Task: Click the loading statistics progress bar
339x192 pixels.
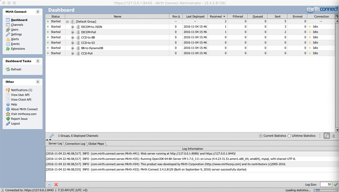Action: pyautogui.click(x=325, y=190)
